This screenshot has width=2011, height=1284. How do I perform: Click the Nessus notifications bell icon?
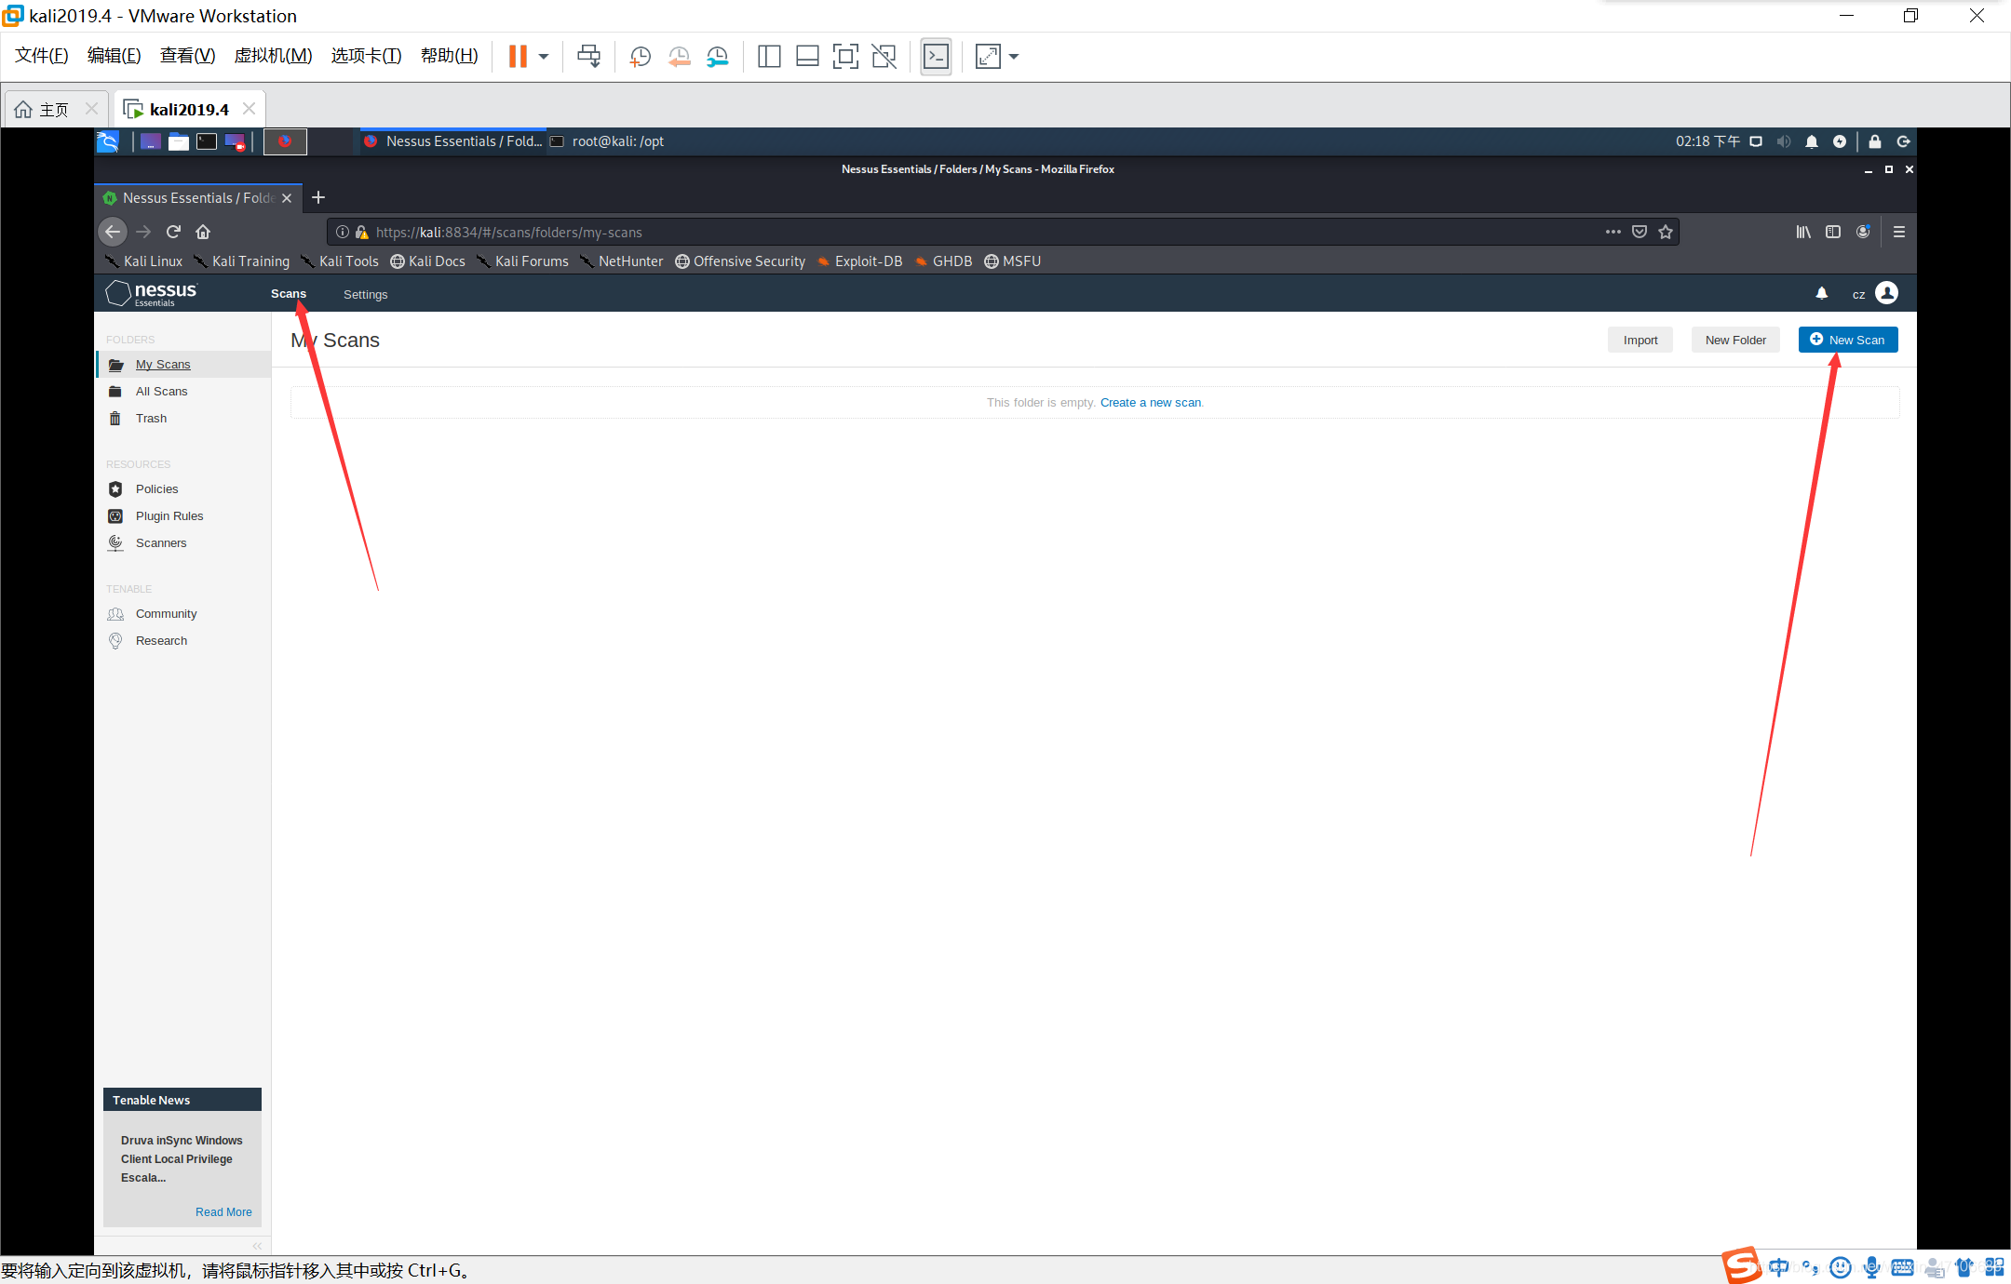[x=1821, y=293]
